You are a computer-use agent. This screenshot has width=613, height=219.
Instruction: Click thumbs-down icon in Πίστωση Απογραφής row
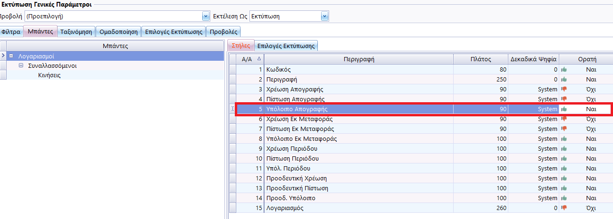click(x=564, y=99)
